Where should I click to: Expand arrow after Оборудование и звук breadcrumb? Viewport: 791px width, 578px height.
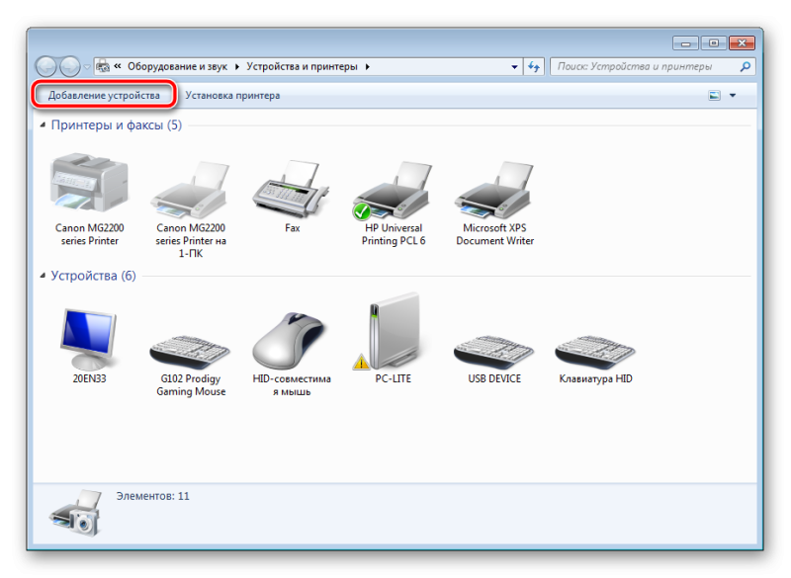tap(236, 66)
